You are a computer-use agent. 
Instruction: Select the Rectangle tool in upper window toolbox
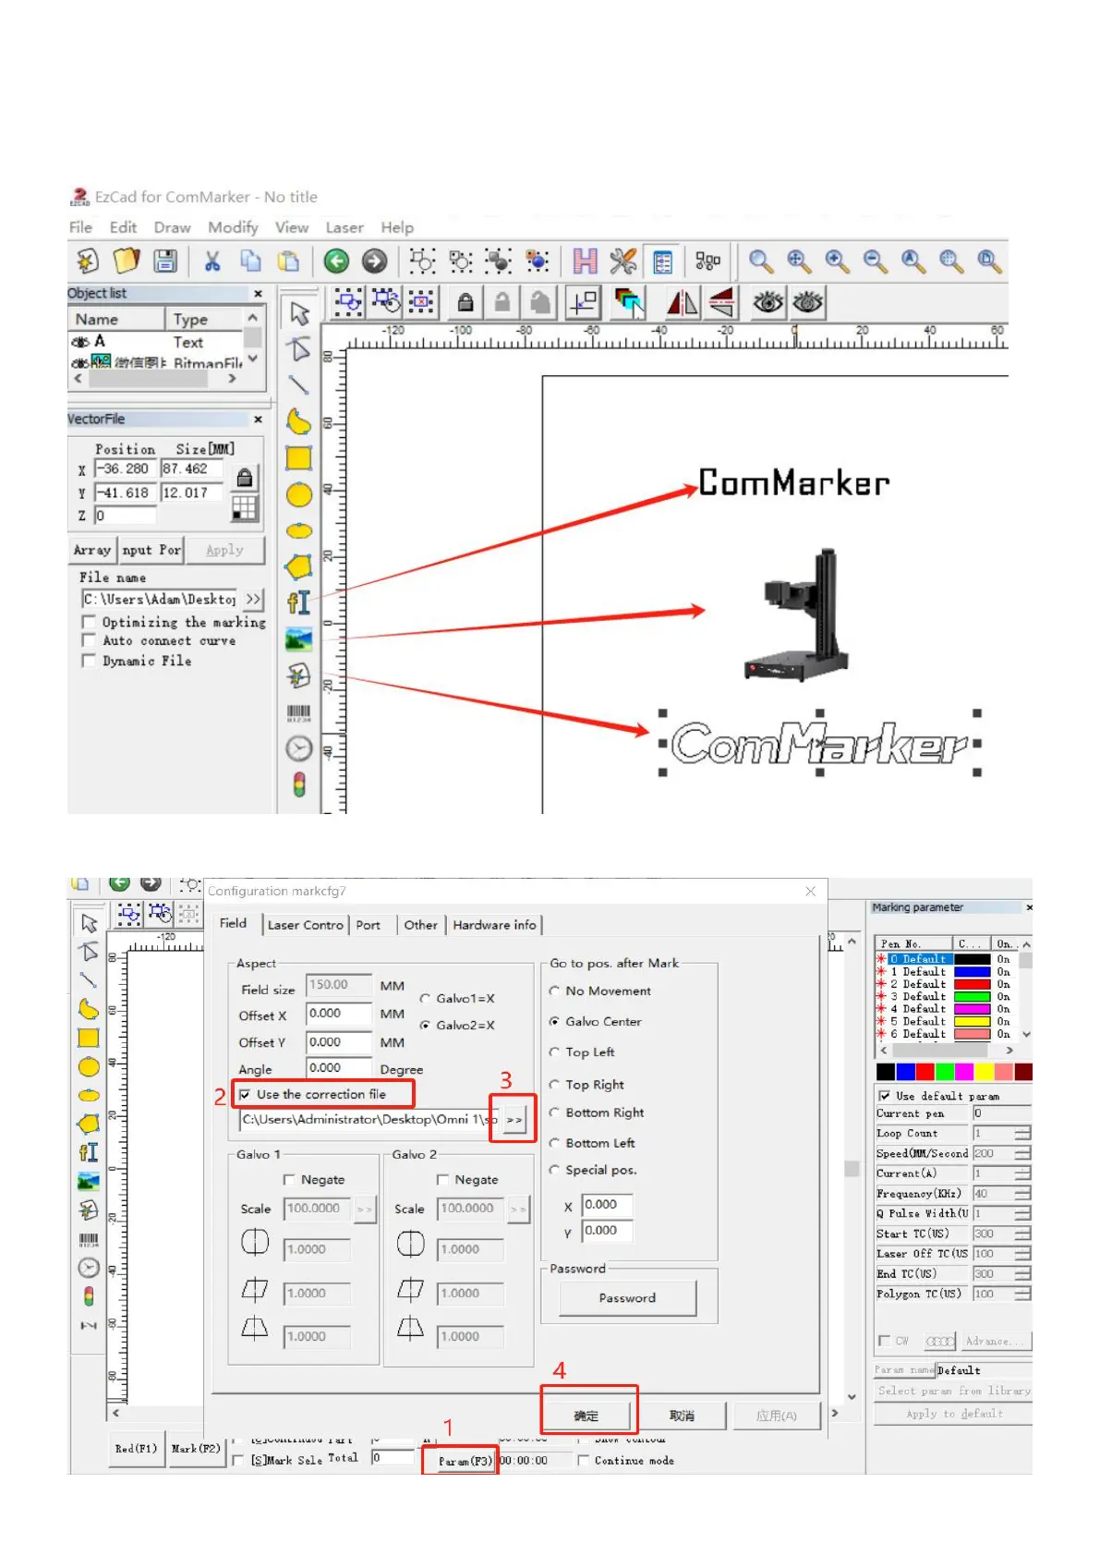click(x=298, y=458)
